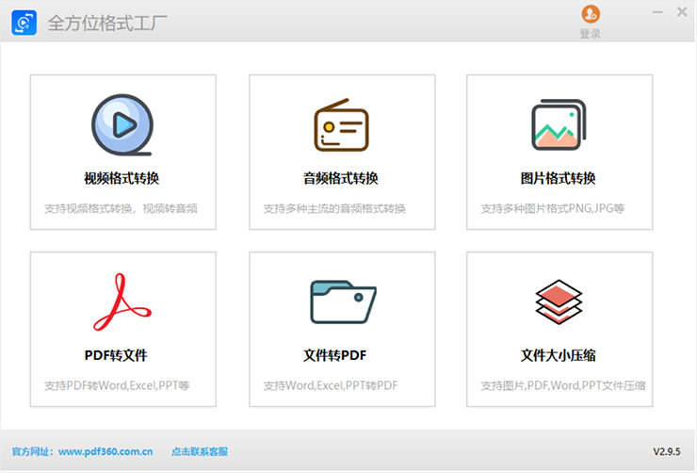Click description 支持视频格式转换，视频转音频

(121, 208)
